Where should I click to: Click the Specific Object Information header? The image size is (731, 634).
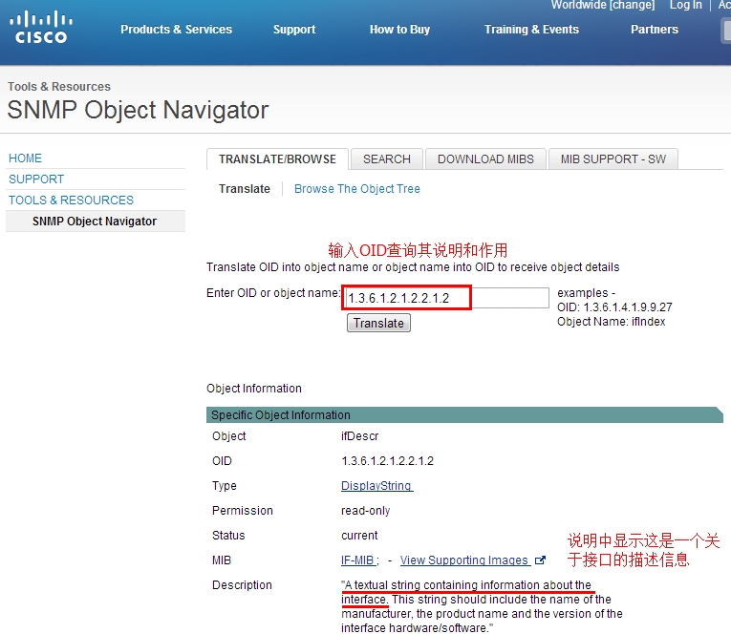point(464,415)
